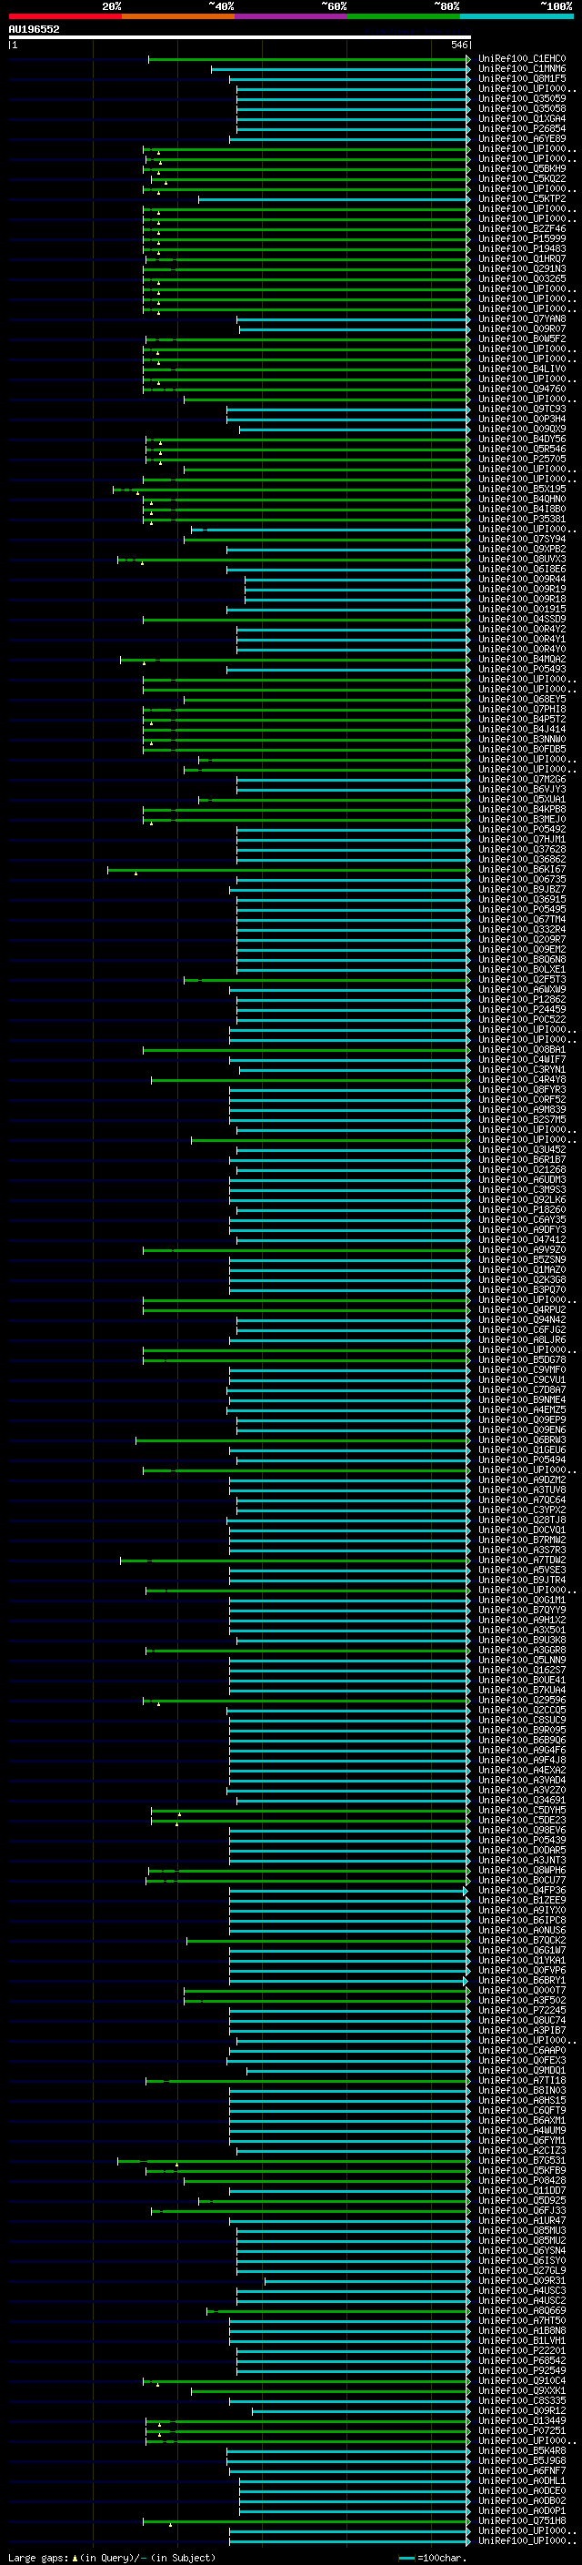Click the Large gaps legend text
582x2565 pixels.
coord(112,2557)
